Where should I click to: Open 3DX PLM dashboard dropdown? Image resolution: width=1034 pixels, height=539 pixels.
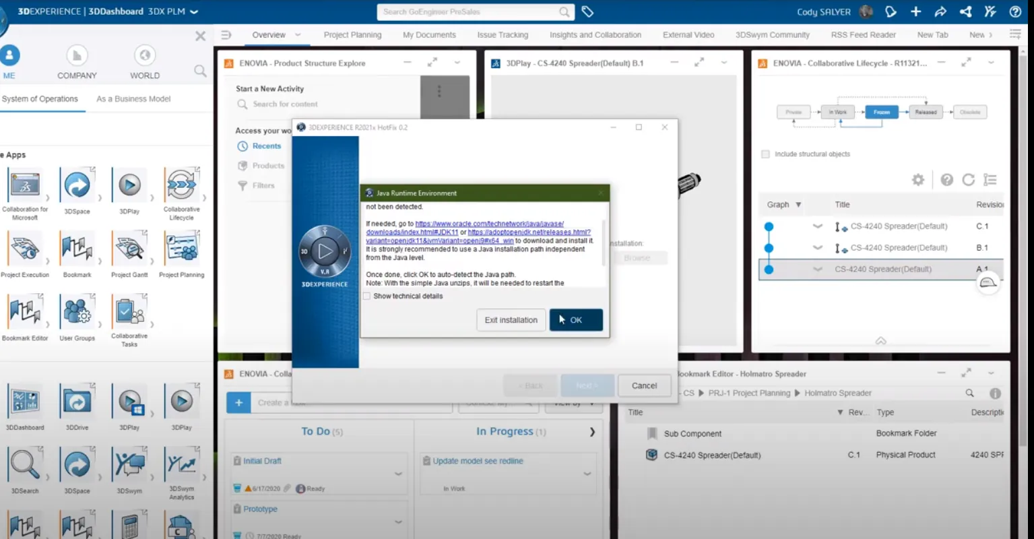coord(195,11)
